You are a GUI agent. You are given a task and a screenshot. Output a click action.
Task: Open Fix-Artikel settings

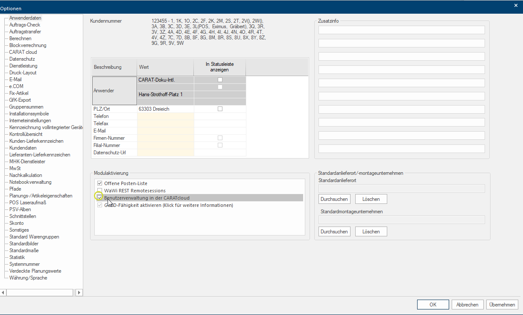(x=19, y=93)
